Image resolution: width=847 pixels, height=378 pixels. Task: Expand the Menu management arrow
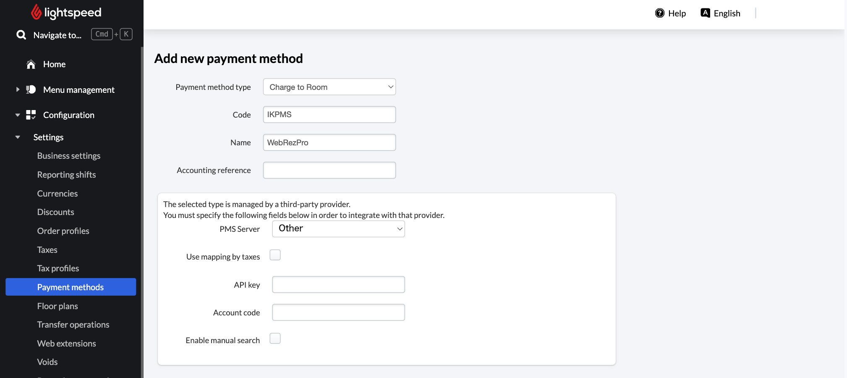[x=18, y=89]
